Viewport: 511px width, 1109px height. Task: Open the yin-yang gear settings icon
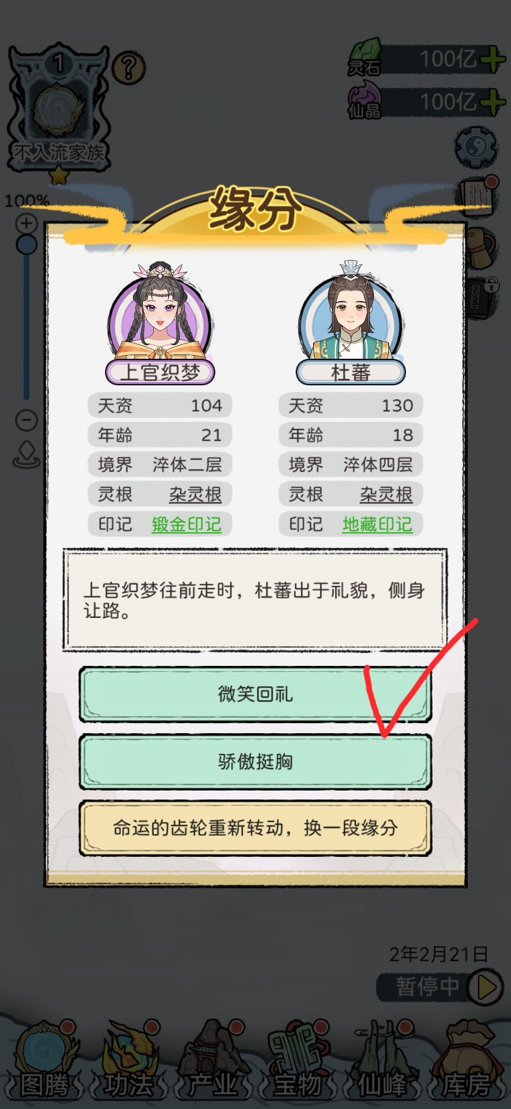coord(476,147)
